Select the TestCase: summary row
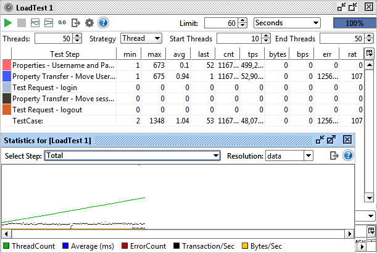The width and height of the screenshot is (377, 253). 183,120
